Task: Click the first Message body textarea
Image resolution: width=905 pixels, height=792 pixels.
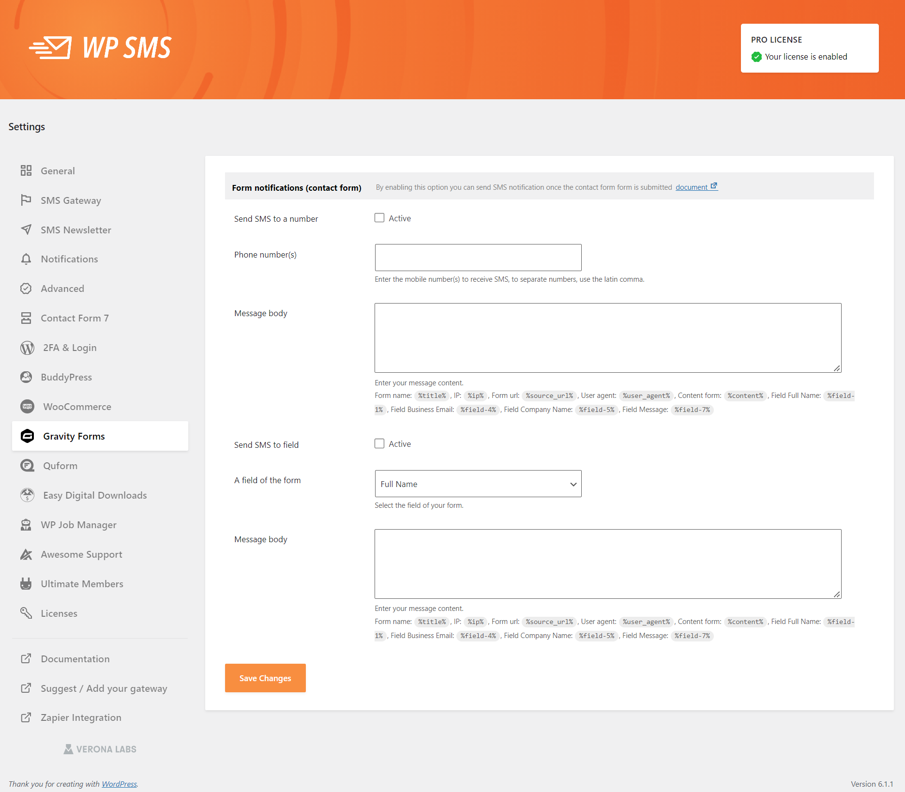Action: point(608,338)
